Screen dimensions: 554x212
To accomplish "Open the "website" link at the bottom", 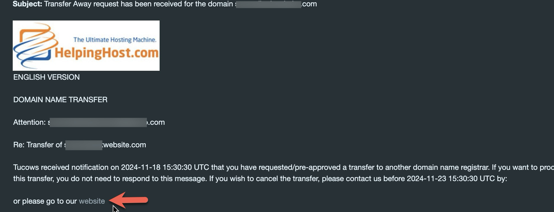I will coord(92,201).
